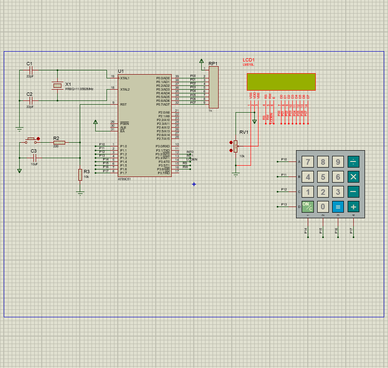The height and width of the screenshot is (368, 388).
Task: Click keypad key 2
Action: click(x=323, y=192)
